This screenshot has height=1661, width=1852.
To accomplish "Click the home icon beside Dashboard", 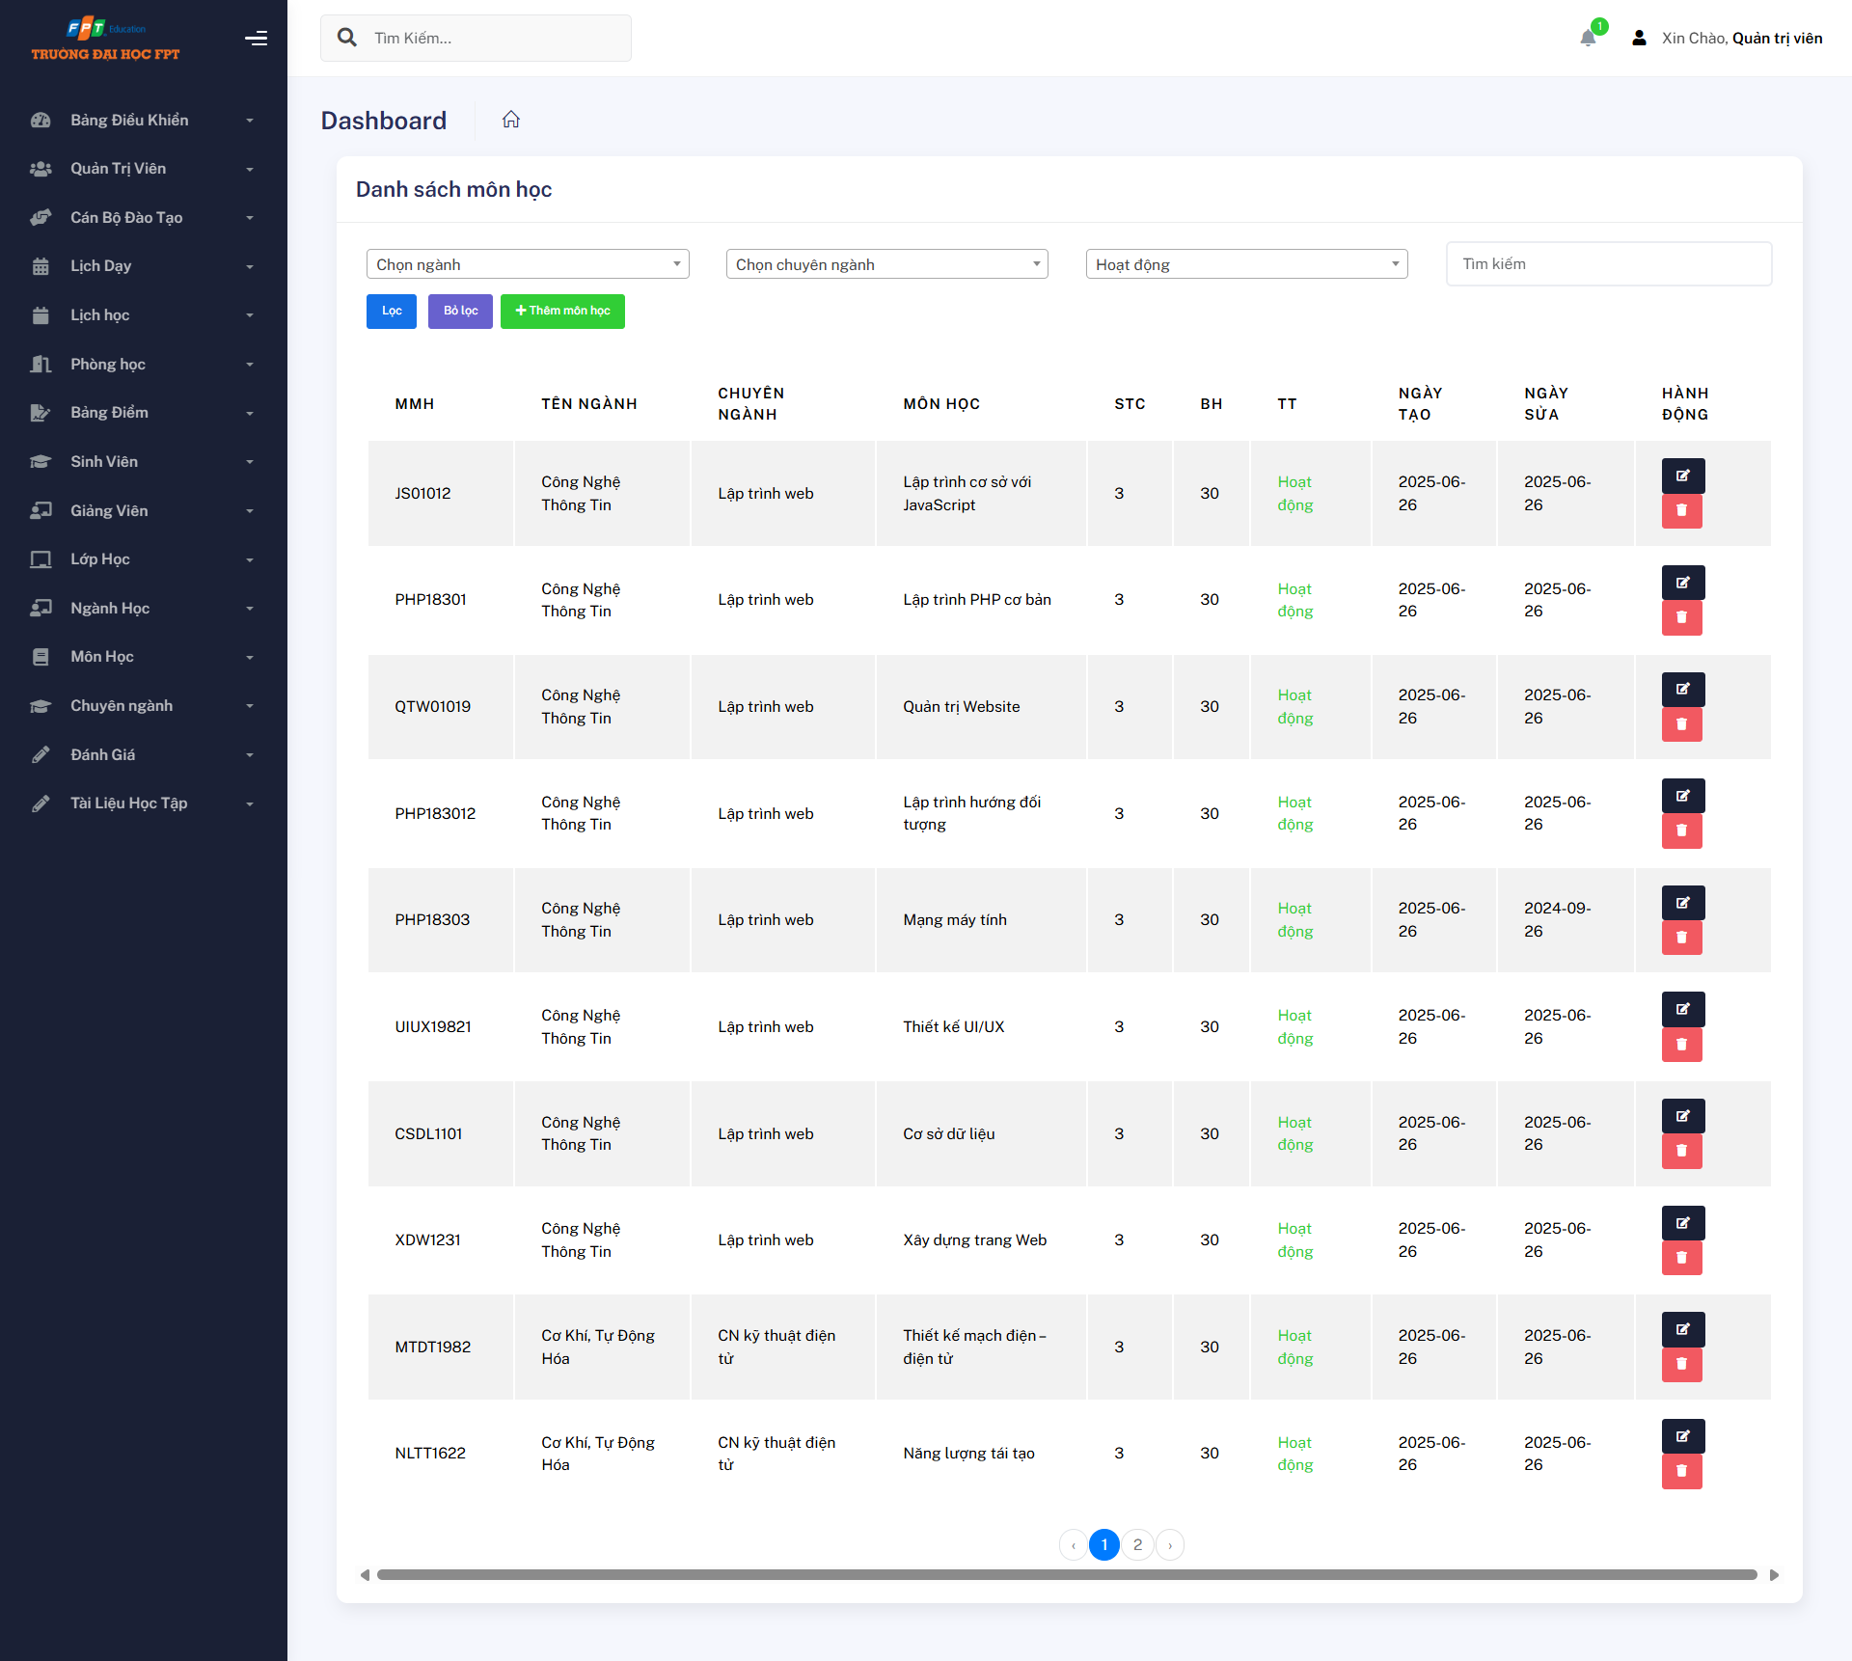I will (511, 120).
